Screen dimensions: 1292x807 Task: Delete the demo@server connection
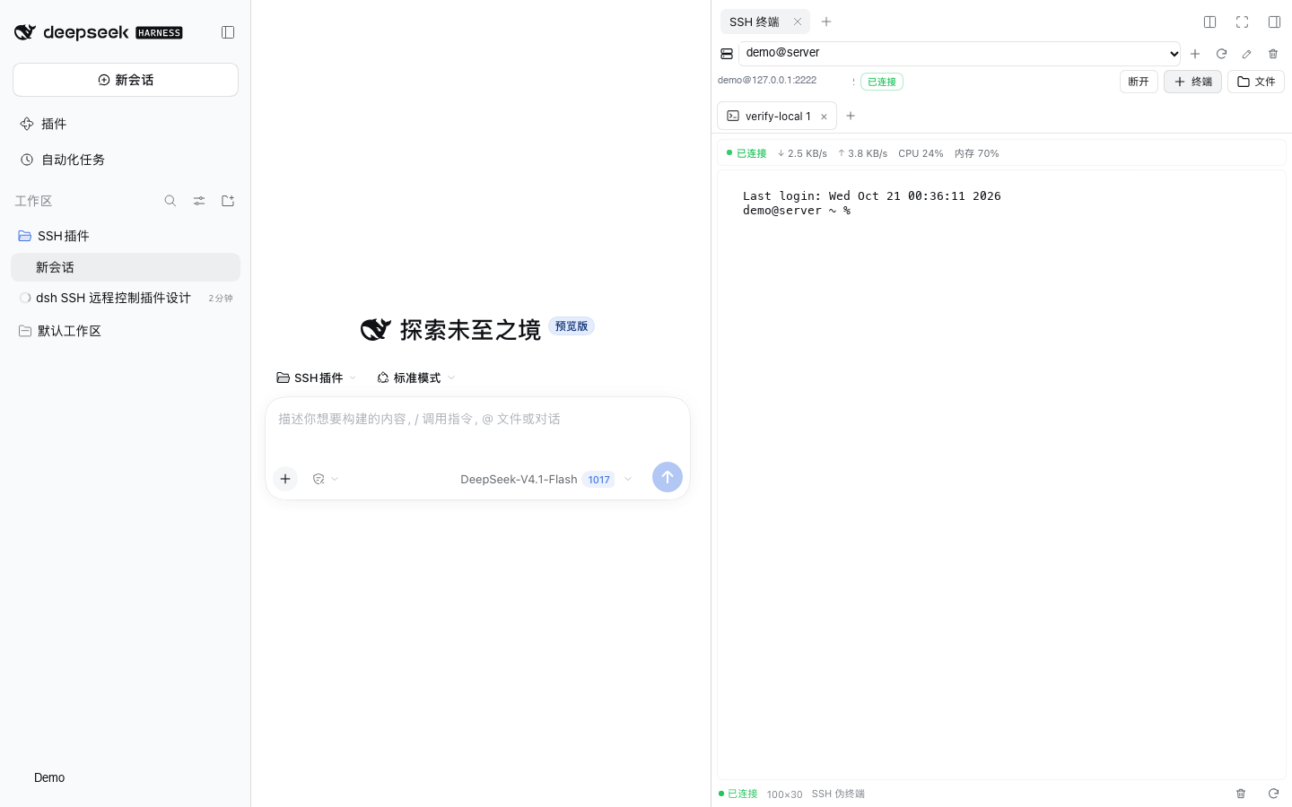click(1273, 54)
